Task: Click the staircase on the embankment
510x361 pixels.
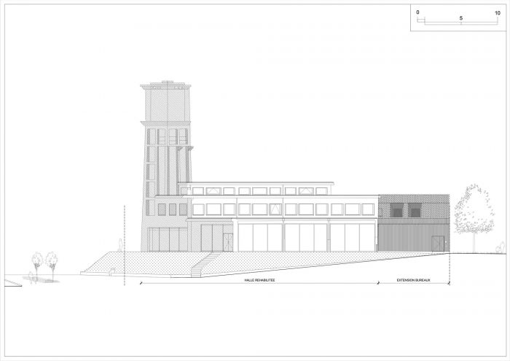Action: pyautogui.click(x=202, y=263)
